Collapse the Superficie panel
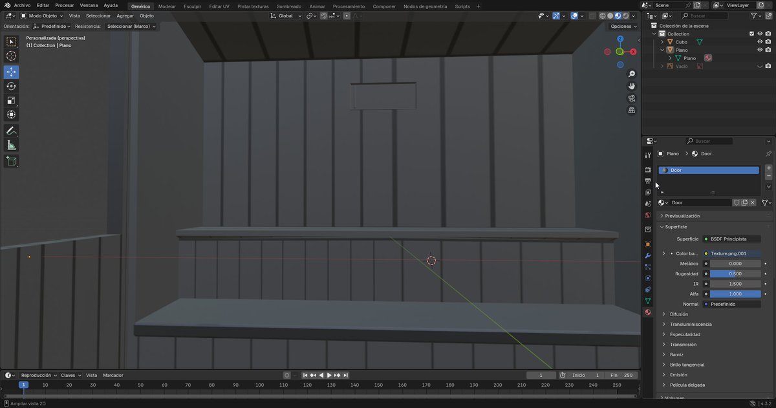 [715, 227]
